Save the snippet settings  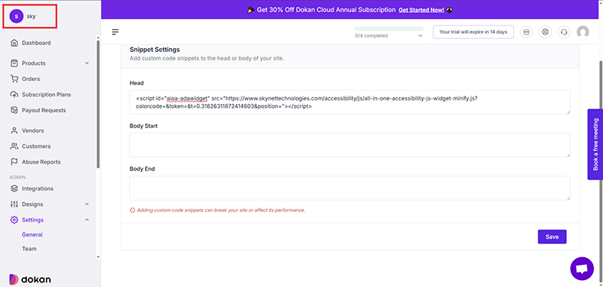[552, 236]
